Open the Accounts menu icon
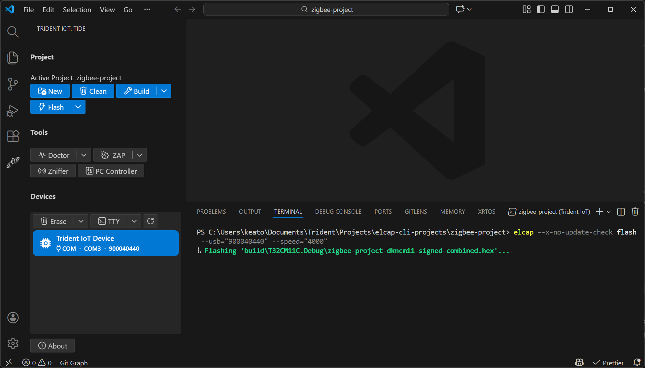The image size is (645, 368). 13,318
